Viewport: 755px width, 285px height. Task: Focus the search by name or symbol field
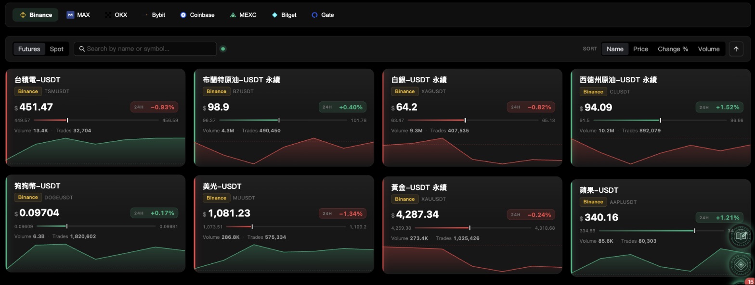point(145,49)
